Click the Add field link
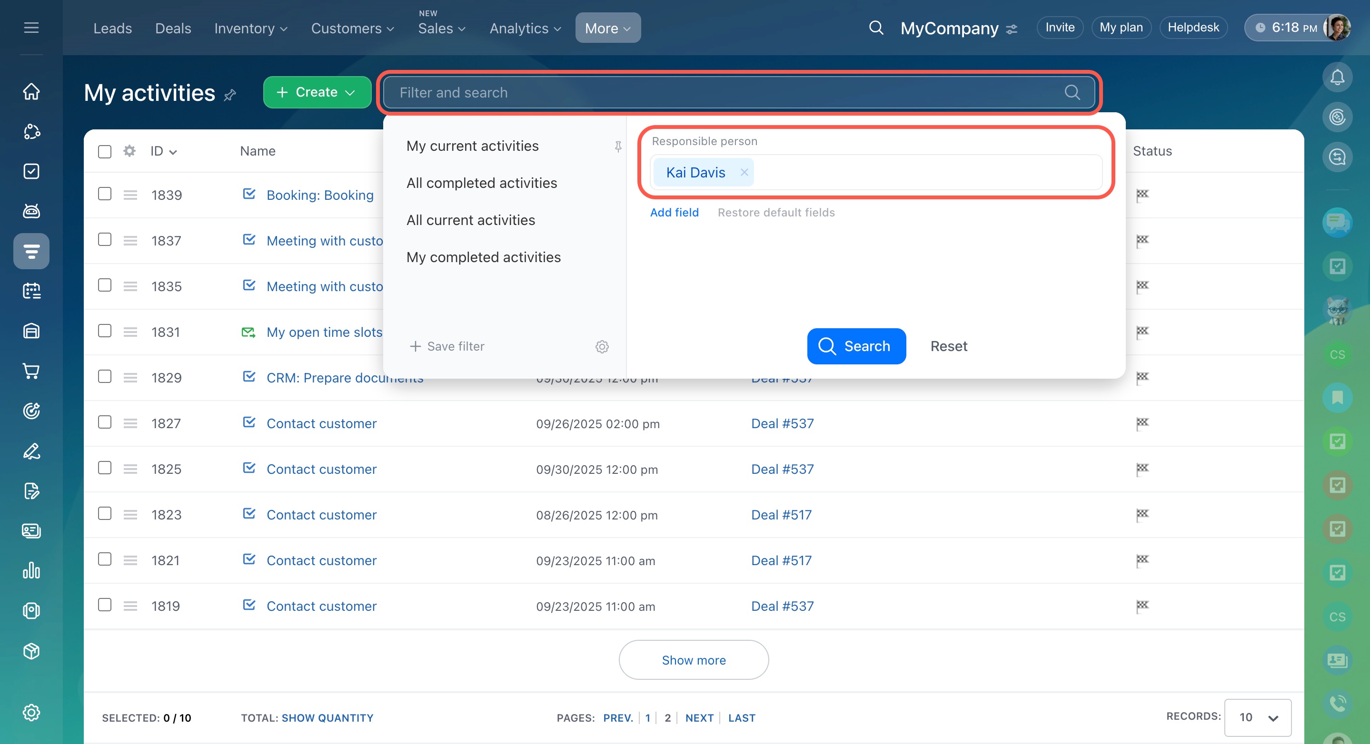Viewport: 1370px width, 744px height. [674, 213]
